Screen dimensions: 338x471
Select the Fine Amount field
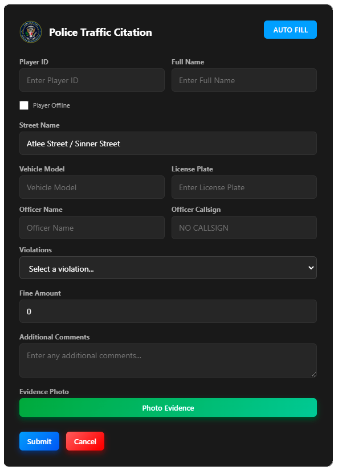point(168,311)
